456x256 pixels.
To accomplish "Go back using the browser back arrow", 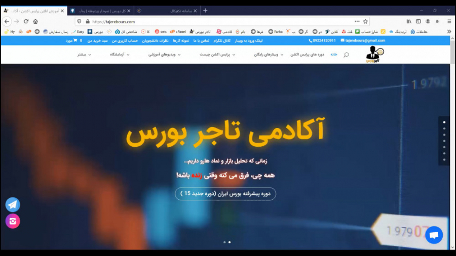I will point(7,21).
